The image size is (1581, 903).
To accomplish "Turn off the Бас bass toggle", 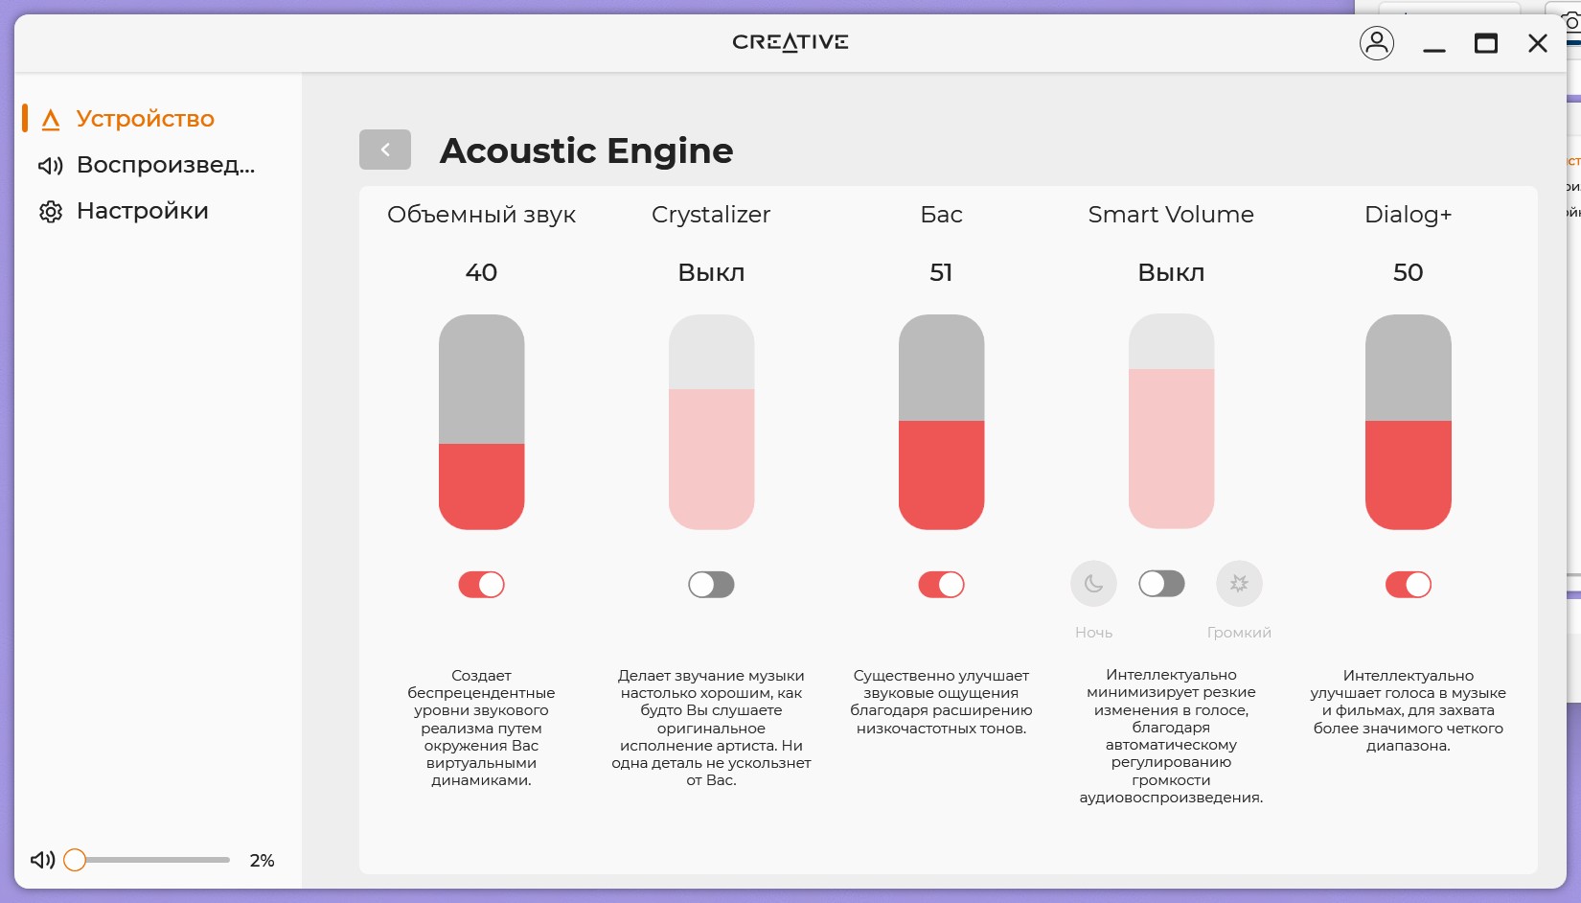I will pos(941,585).
